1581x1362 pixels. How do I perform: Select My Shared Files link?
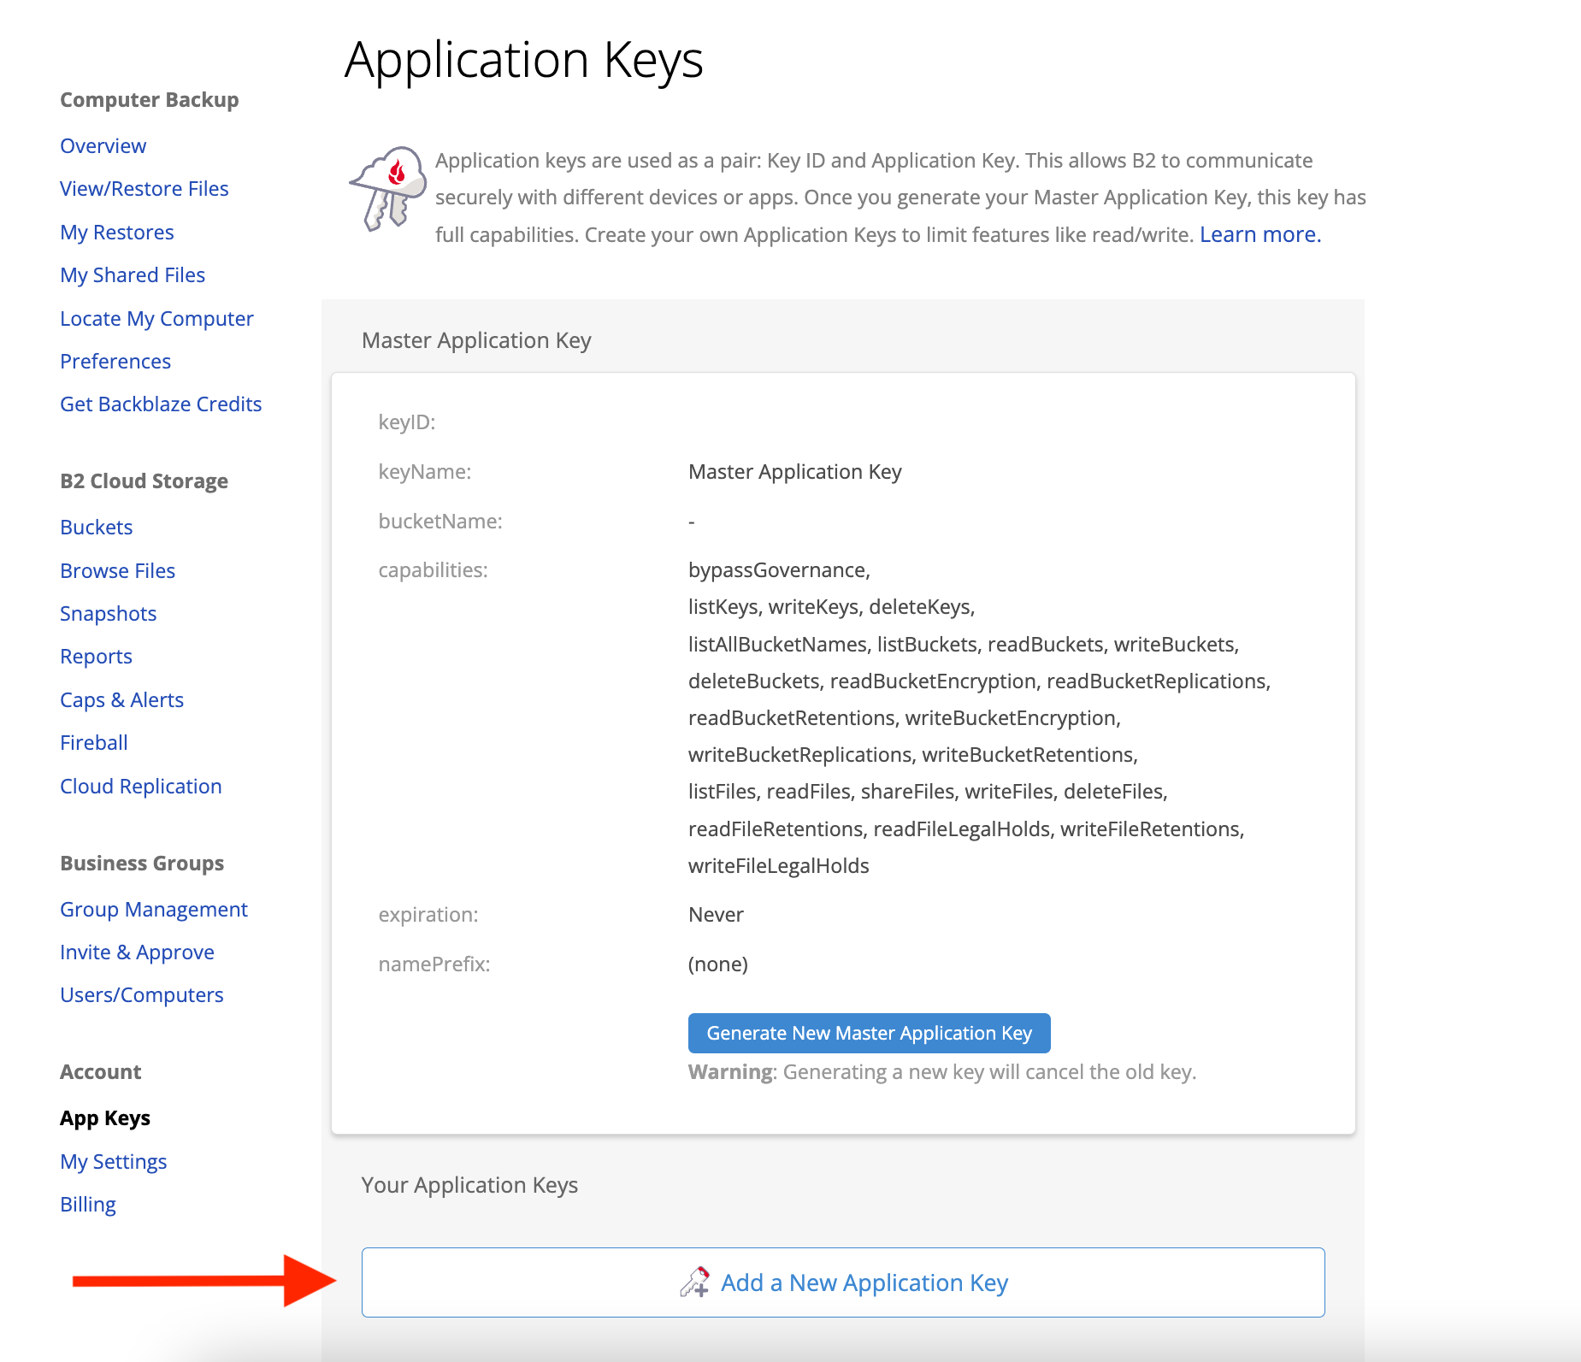click(133, 275)
